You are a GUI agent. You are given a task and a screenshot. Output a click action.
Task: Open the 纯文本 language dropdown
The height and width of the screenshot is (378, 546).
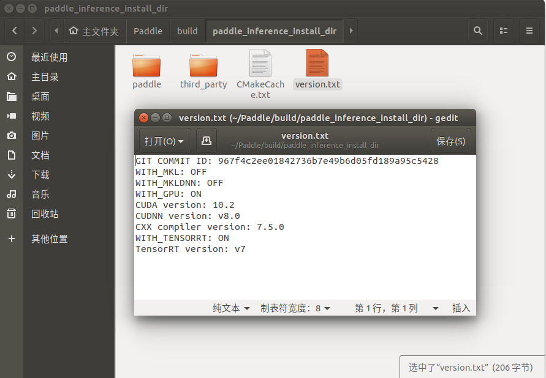click(231, 308)
